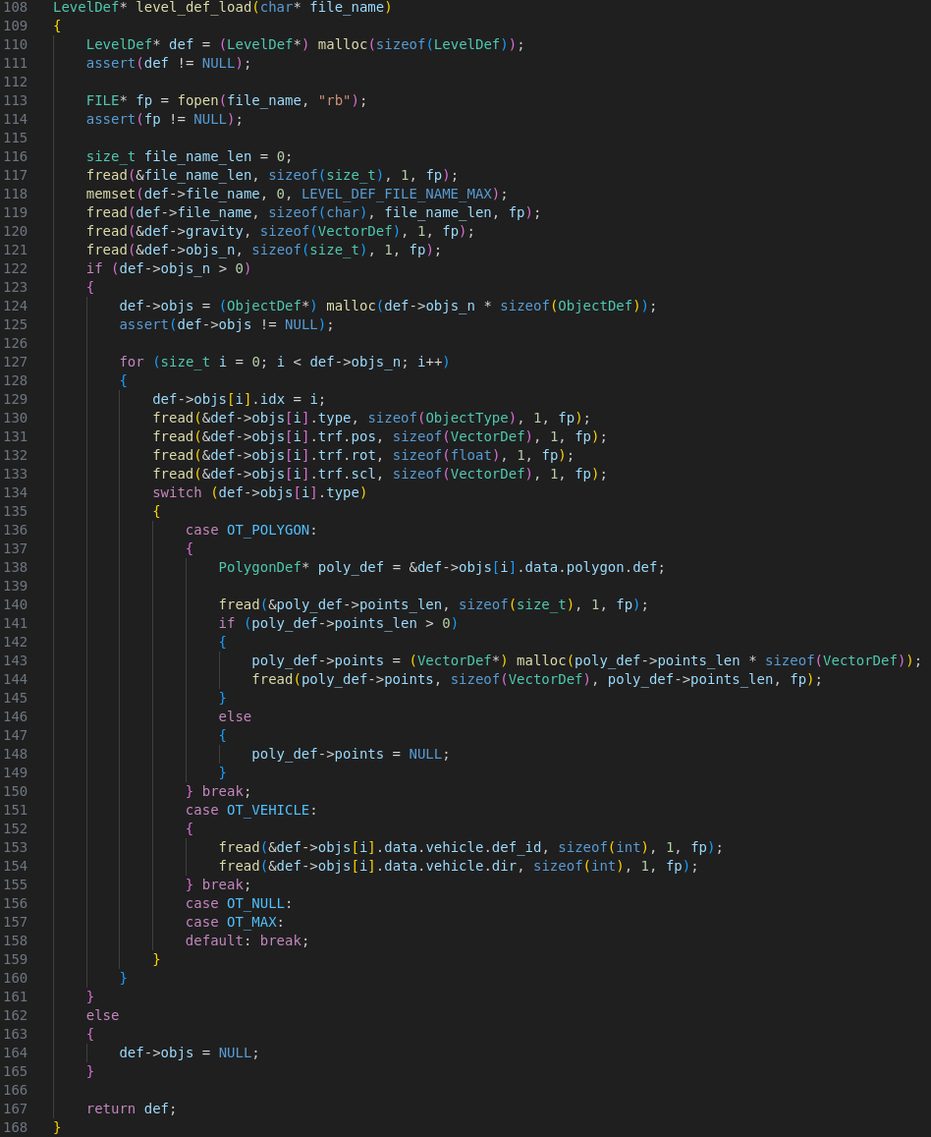Click the trf.pos member access
Viewport: 931px width, 1137px height.
pos(347,436)
